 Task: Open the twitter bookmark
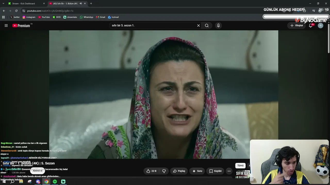click(15, 17)
